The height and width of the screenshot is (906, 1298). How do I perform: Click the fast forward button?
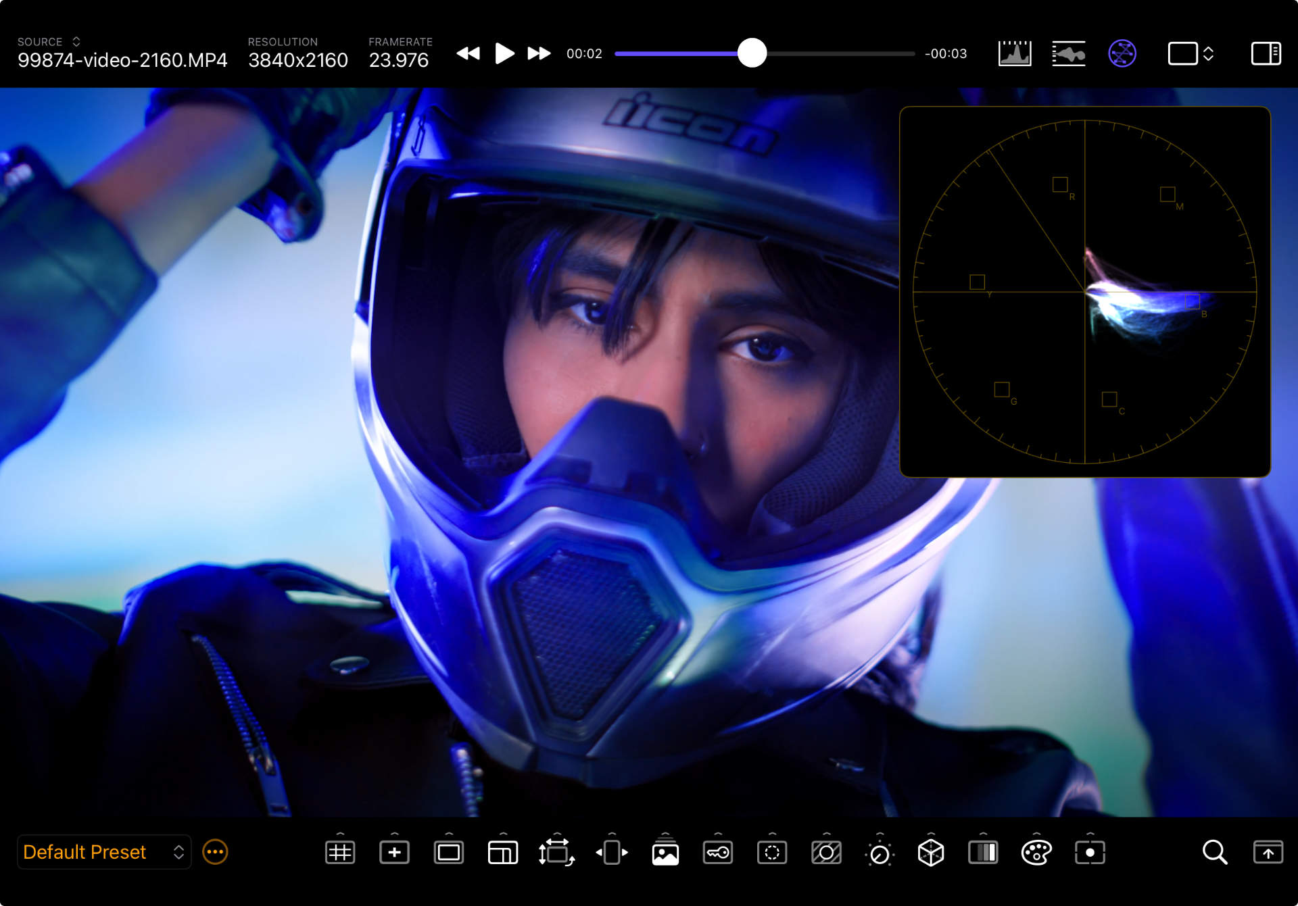(x=539, y=53)
